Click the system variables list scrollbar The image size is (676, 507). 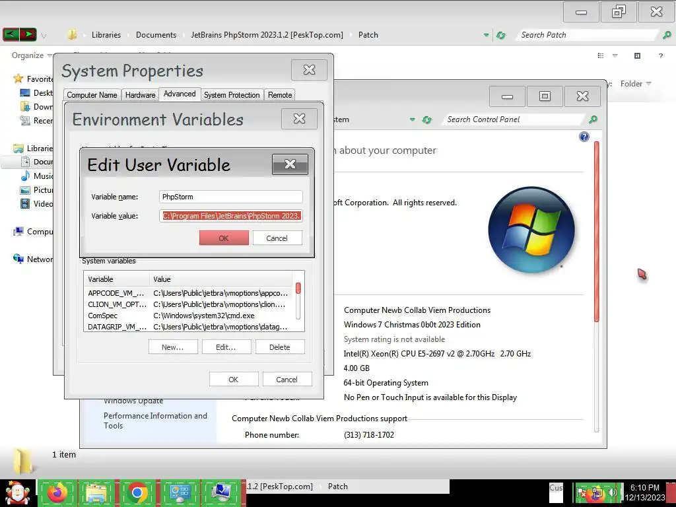[x=298, y=301]
